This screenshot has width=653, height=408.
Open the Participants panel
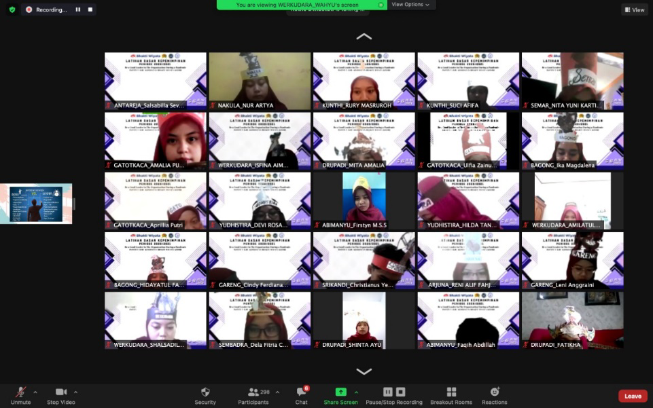tap(253, 392)
